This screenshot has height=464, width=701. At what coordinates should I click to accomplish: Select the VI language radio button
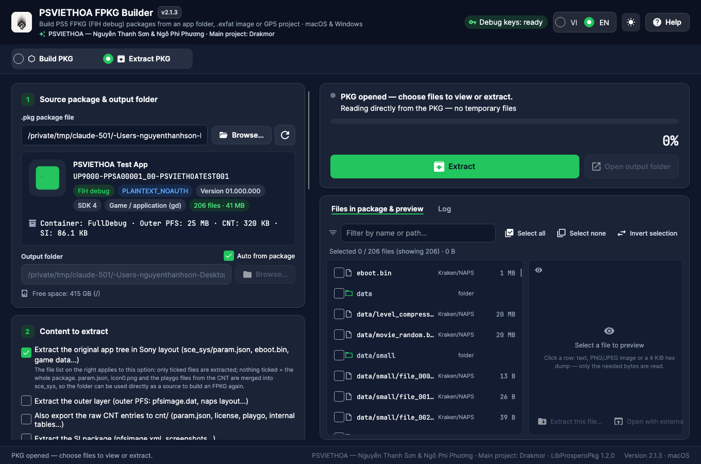pos(560,22)
